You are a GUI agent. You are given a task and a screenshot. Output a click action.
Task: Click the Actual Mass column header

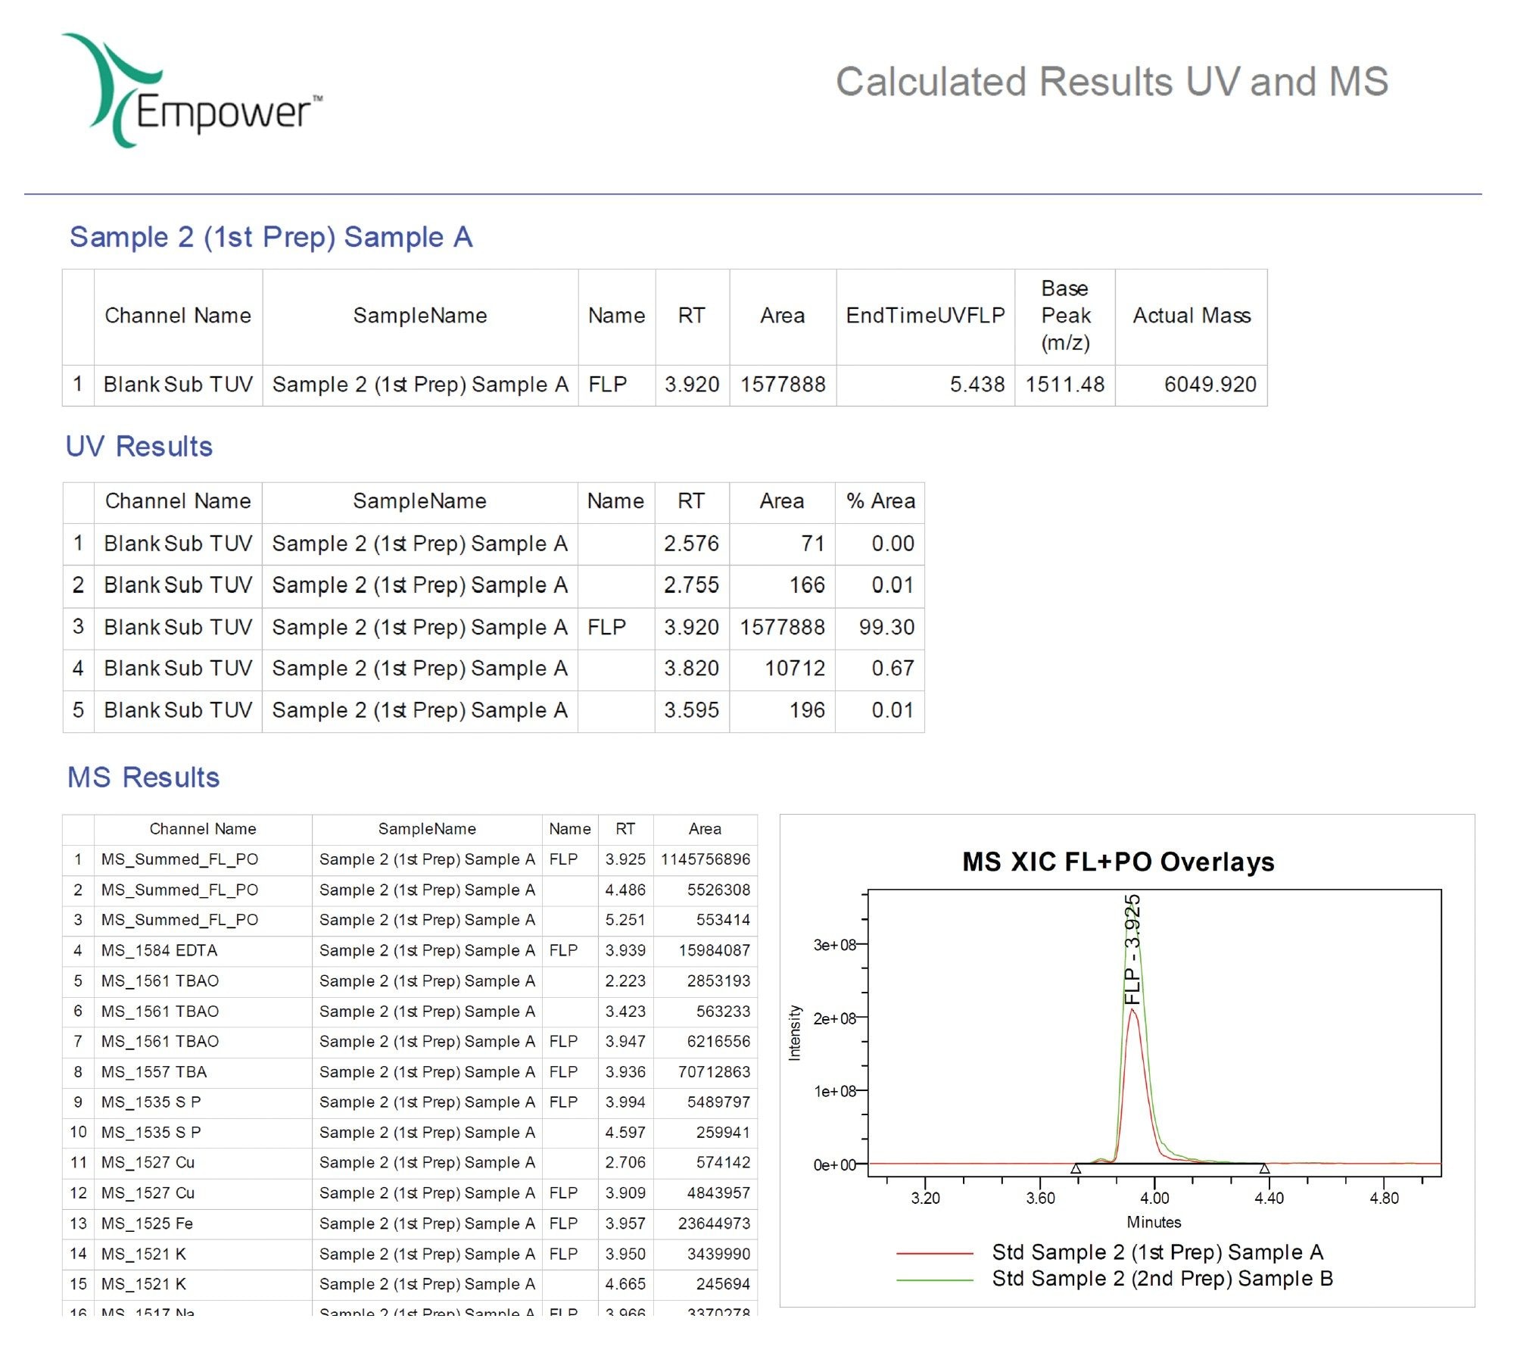(1192, 316)
